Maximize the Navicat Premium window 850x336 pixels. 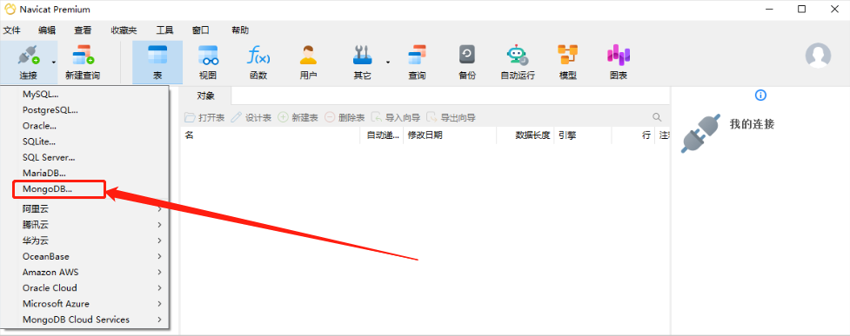coord(802,10)
